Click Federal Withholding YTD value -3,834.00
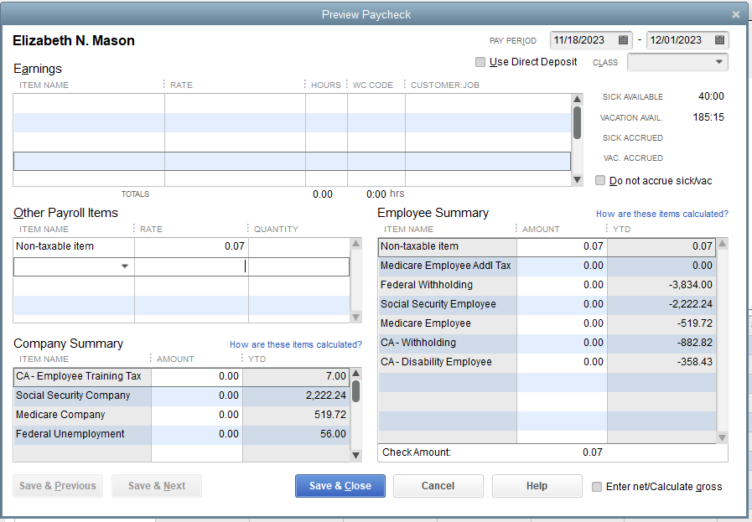 point(690,285)
